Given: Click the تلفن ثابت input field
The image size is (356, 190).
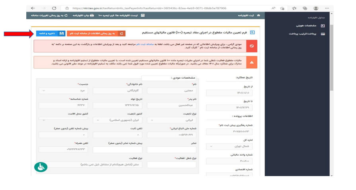Looking at the screenshot, I should pos(117,135).
